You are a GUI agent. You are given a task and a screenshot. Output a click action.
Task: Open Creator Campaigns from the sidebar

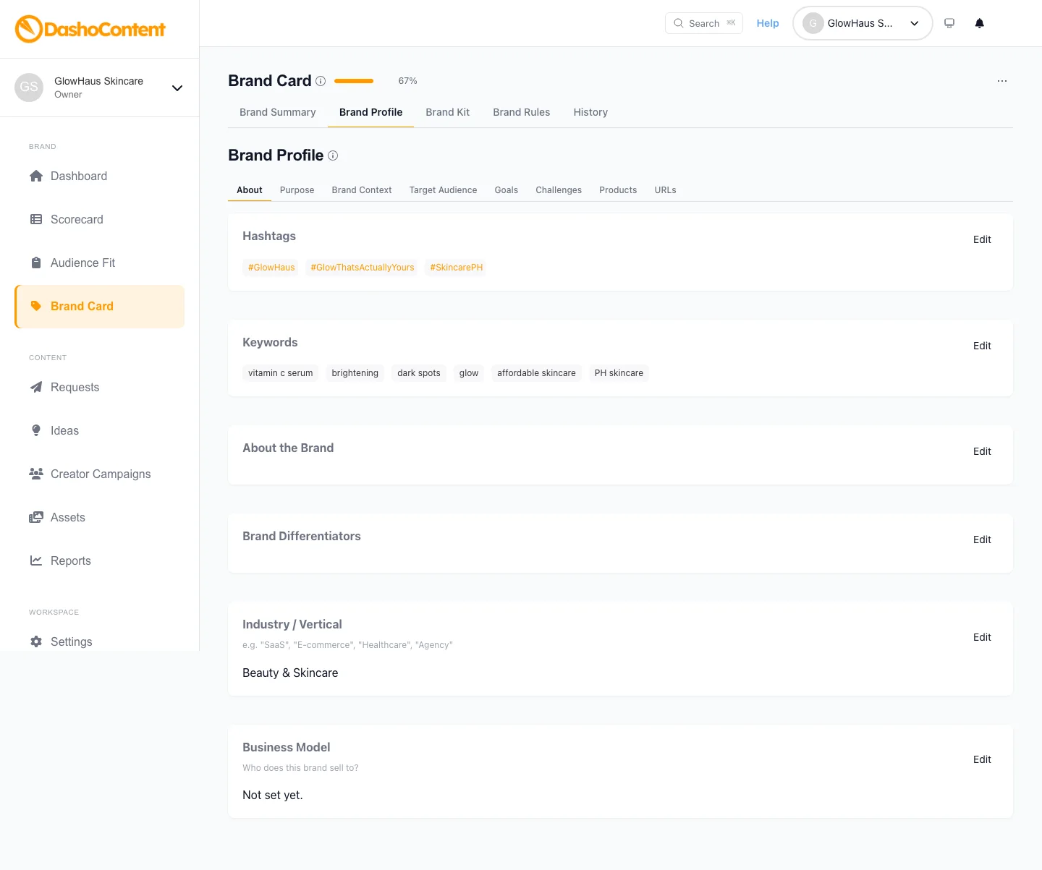100,474
